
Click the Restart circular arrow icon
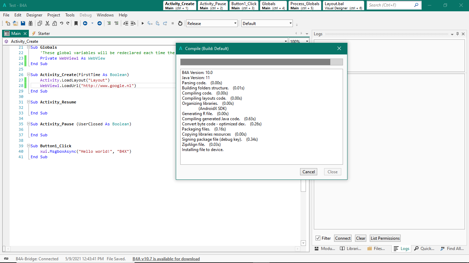pos(180,23)
